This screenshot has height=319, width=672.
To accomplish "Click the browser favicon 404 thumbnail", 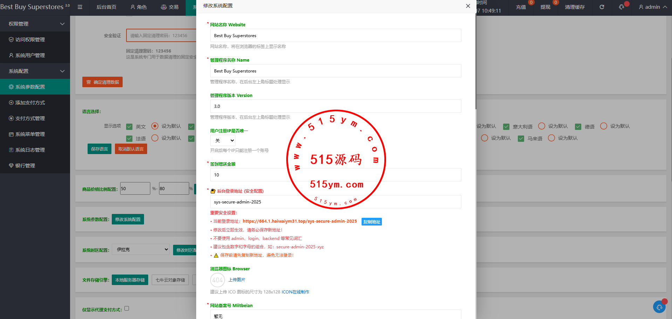I will pos(217,280).
